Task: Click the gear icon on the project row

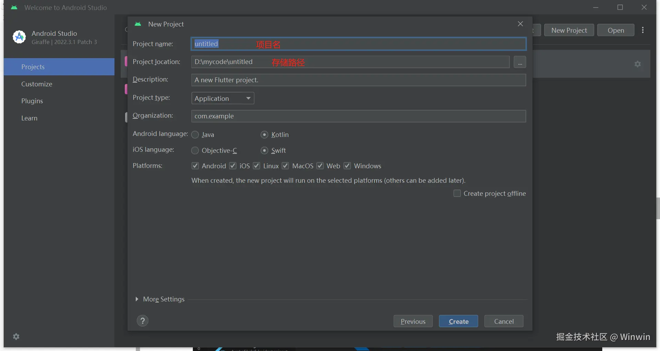Action: 638,64
